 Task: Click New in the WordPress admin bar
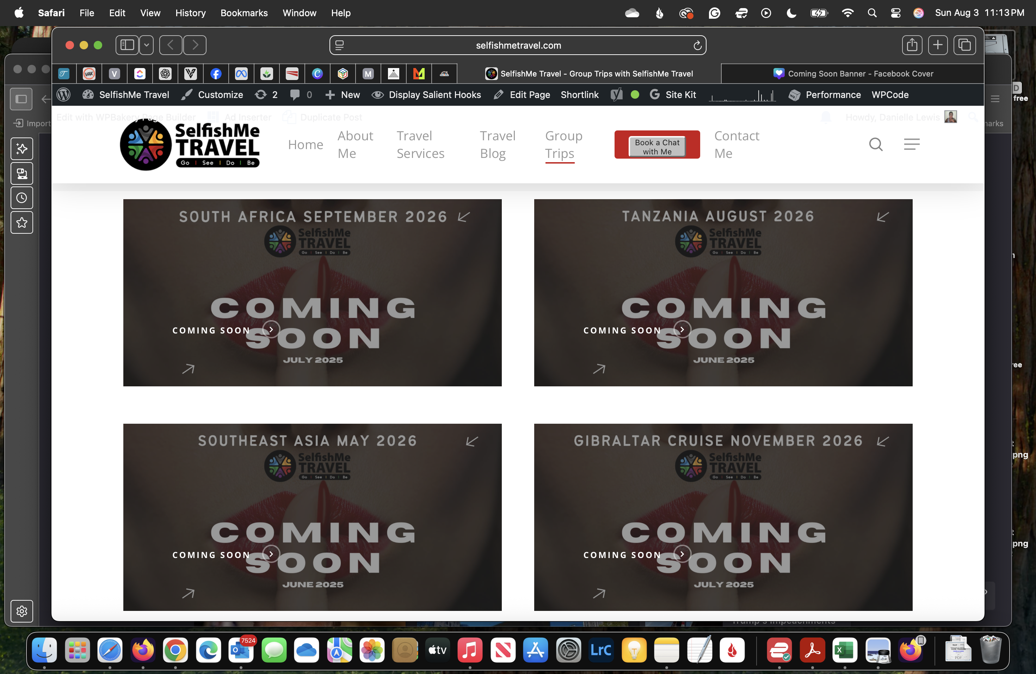(x=343, y=94)
